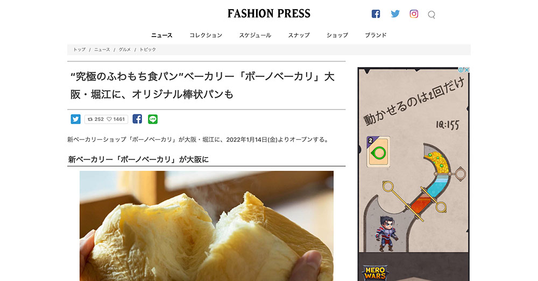Image resolution: width=538 pixels, height=281 pixels.
Task: Open the ニュース menu item
Action: [162, 35]
